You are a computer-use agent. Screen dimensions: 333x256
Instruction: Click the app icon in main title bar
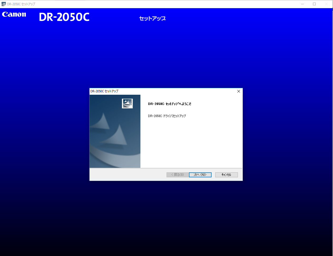tap(4, 4)
